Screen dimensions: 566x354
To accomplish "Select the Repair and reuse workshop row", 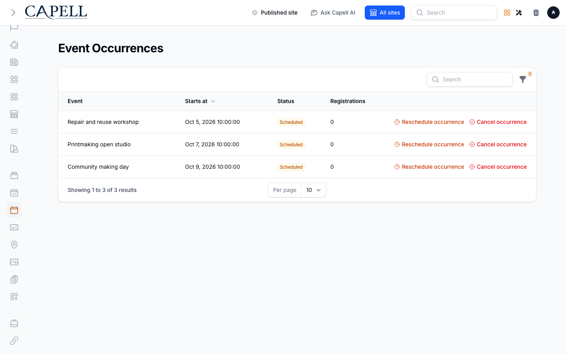I will [x=297, y=122].
